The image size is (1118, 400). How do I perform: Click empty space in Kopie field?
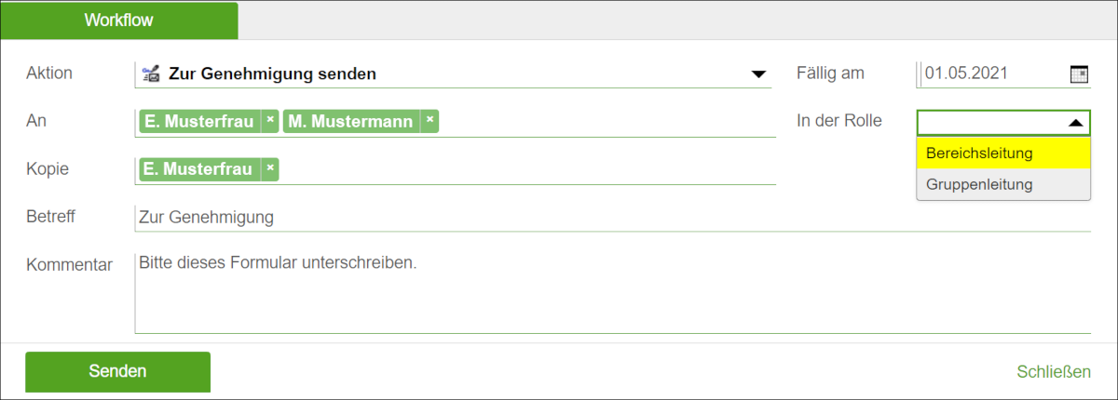click(x=526, y=169)
